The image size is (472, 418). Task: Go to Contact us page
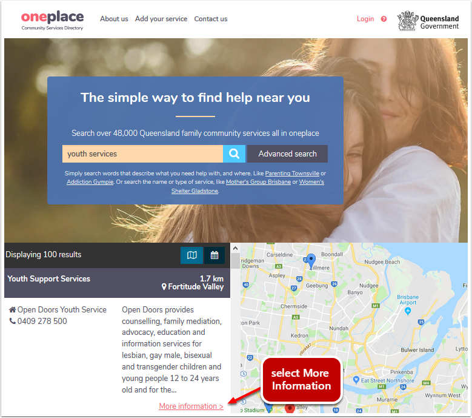point(211,19)
